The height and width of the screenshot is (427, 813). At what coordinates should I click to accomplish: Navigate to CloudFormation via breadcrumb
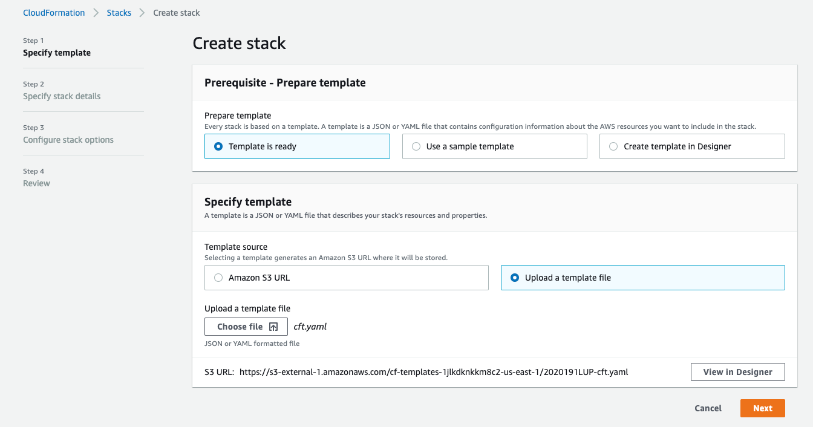[x=54, y=12]
